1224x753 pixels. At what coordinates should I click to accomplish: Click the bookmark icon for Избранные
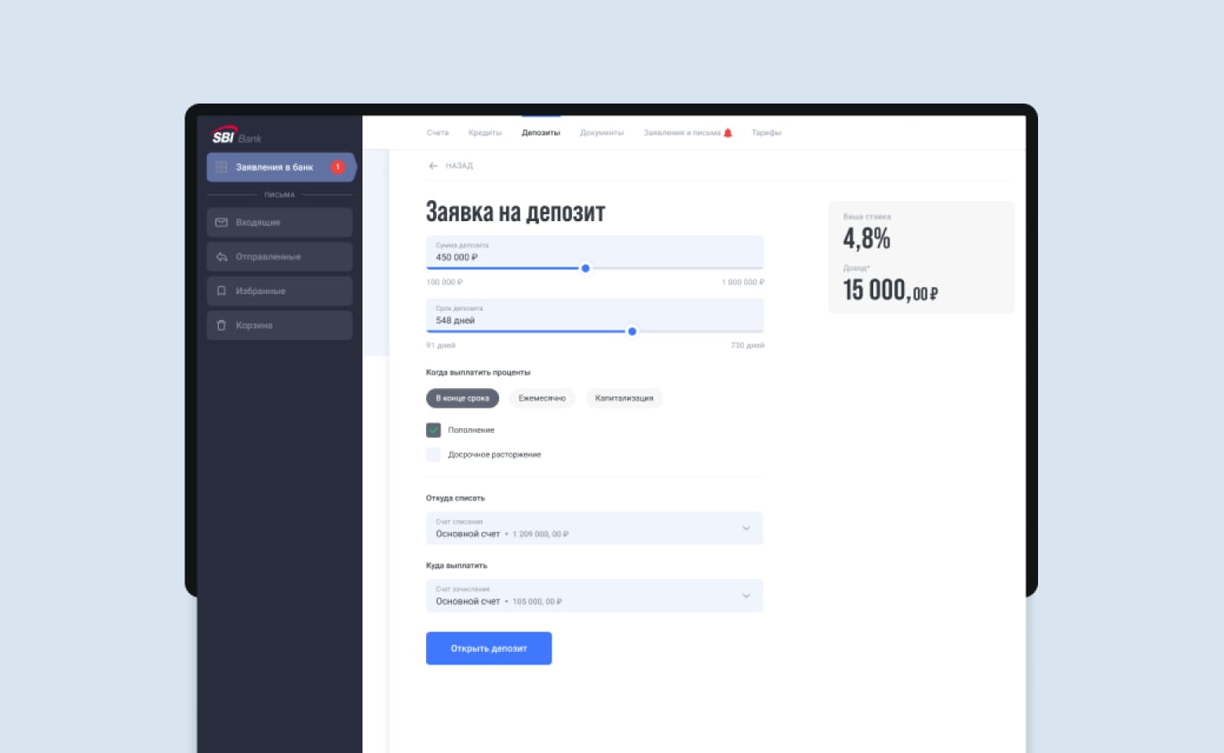click(221, 291)
